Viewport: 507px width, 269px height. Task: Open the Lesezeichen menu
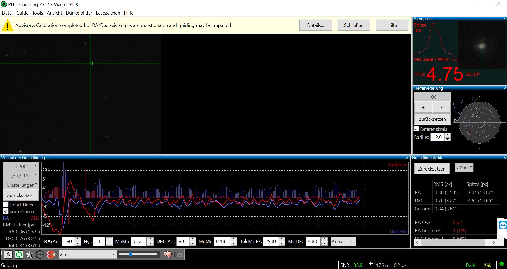click(x=108, y=13)
